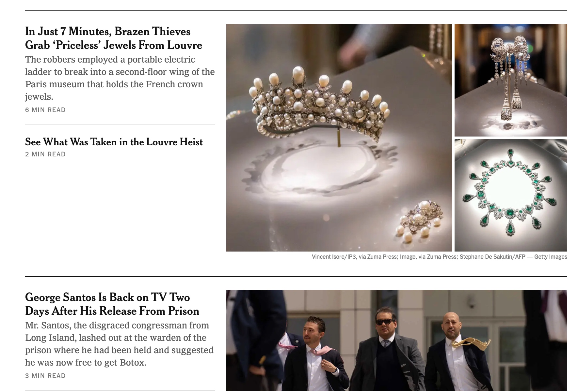Click the Getty Images photo credit caption
Viewport: 578px width, 391px height.
click(439, 257)
